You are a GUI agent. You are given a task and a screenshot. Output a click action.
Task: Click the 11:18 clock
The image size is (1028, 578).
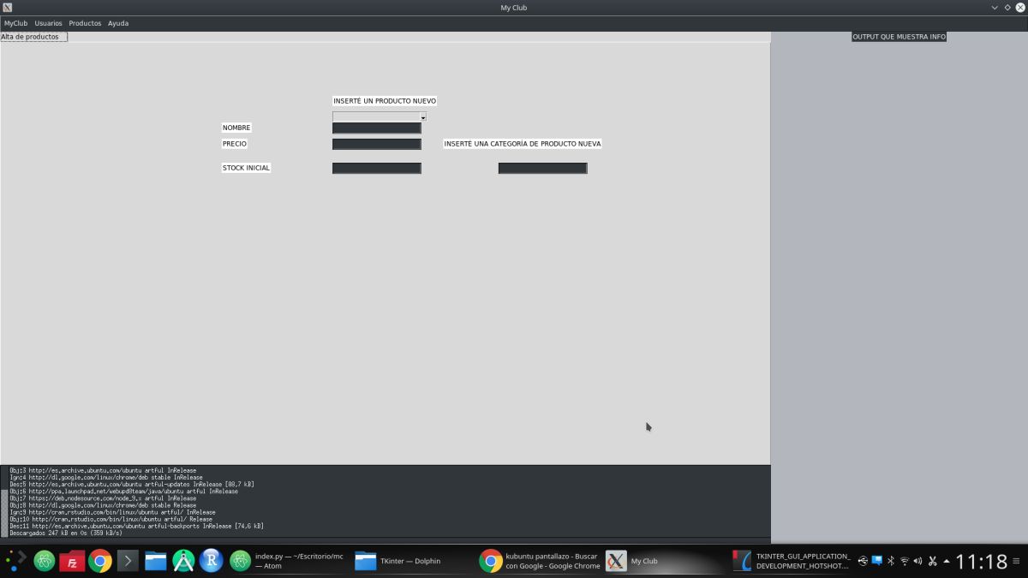[981, 562]
